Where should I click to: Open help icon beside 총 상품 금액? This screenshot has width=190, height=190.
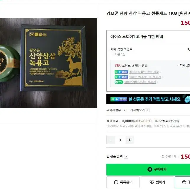tap(126, 157)
